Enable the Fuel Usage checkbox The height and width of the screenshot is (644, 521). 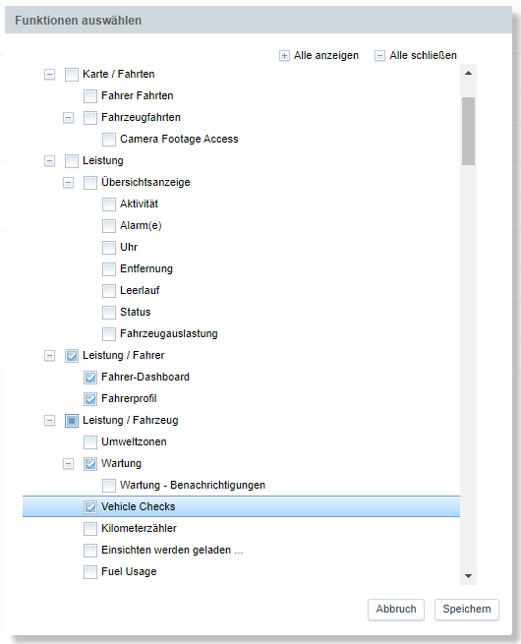pyautogui.click(x=90, y=572)
